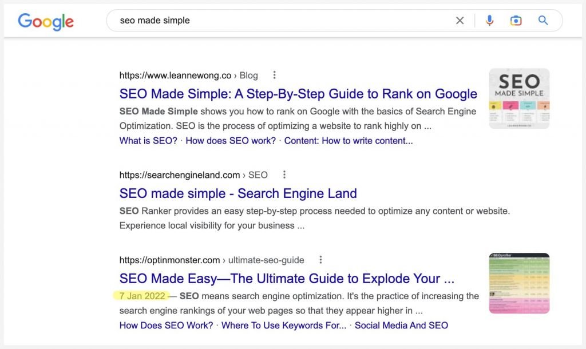This screenshot has width=586, height=349.
Task: Open the three-dot menu for the leannewong.co result
Action: coord(274,74)
